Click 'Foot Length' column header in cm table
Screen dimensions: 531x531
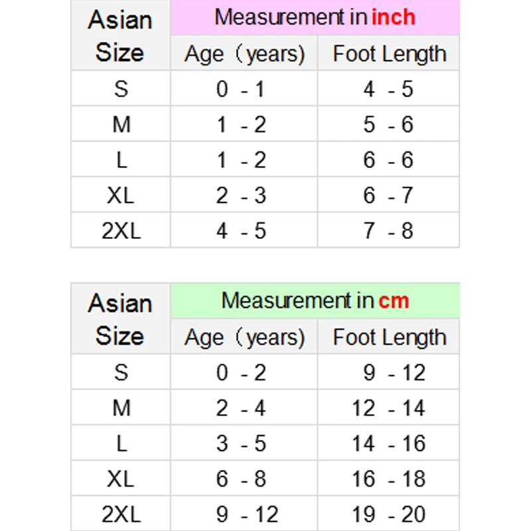point(389,337)
